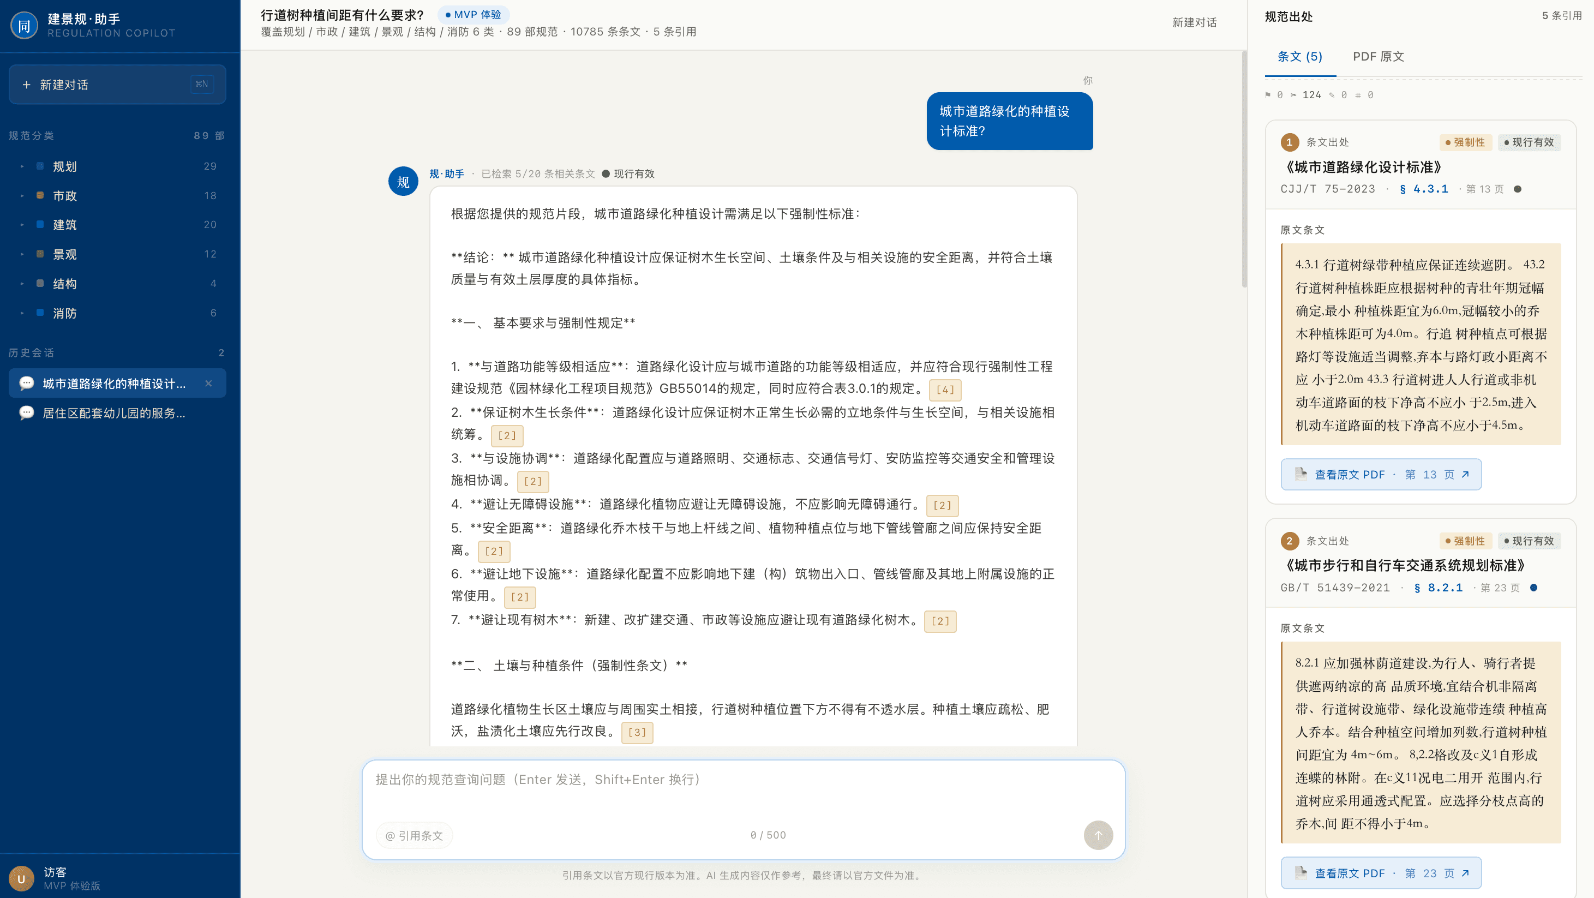
Task: Click the @ 引用条文 button
Action: (414, 835)
